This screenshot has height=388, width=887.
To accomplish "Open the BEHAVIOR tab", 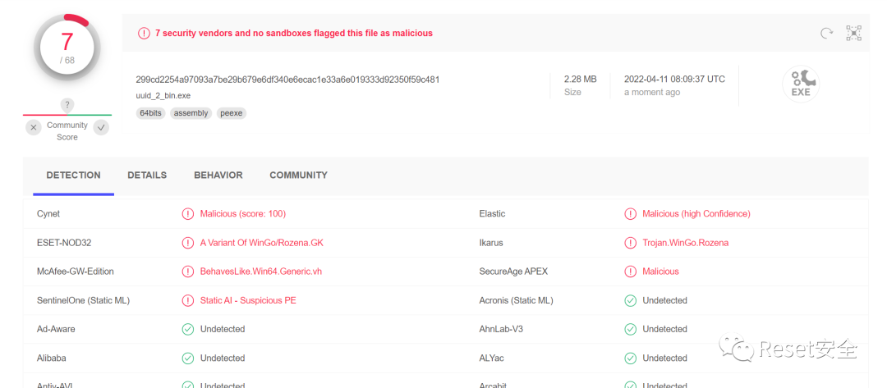I will pos(218,175).
